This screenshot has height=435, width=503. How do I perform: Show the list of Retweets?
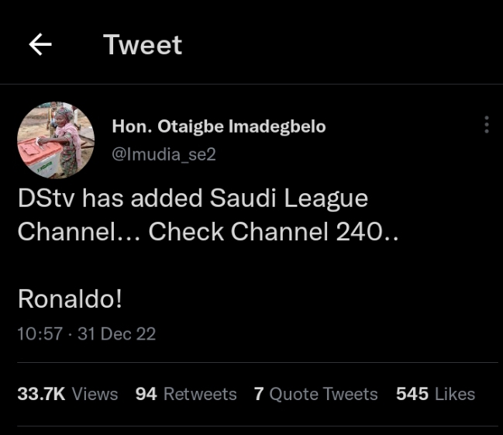tap(200, 394)
